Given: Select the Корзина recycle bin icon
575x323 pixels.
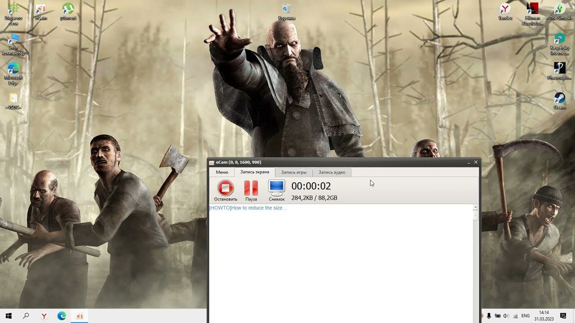Looking at the screenshot, I should 287,12.
